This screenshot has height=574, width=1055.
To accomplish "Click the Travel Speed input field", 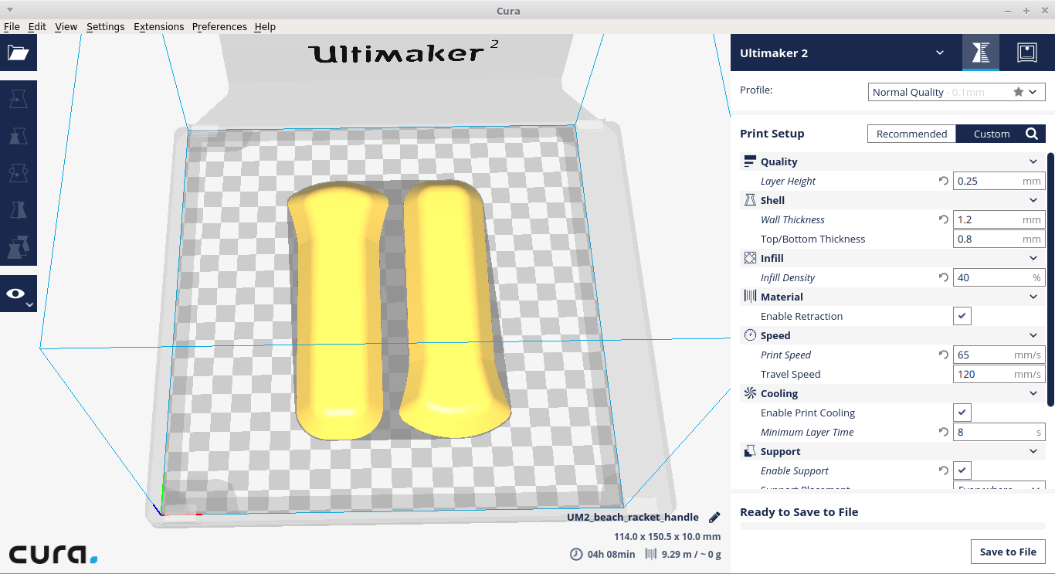I will pyautogui.click(x=999, y=374).
